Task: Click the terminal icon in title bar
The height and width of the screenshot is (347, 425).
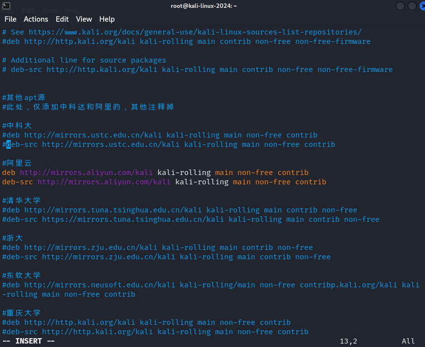Action: (x=6, y=6)
